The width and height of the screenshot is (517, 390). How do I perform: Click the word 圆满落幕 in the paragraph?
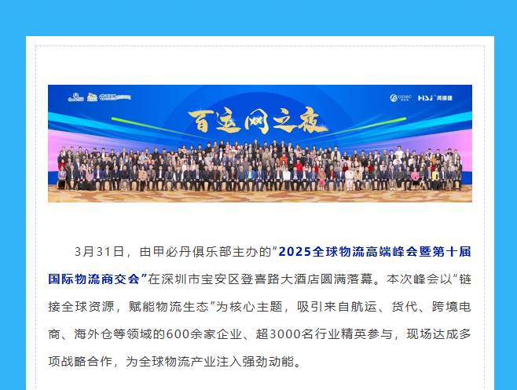[x=344, y=279]
